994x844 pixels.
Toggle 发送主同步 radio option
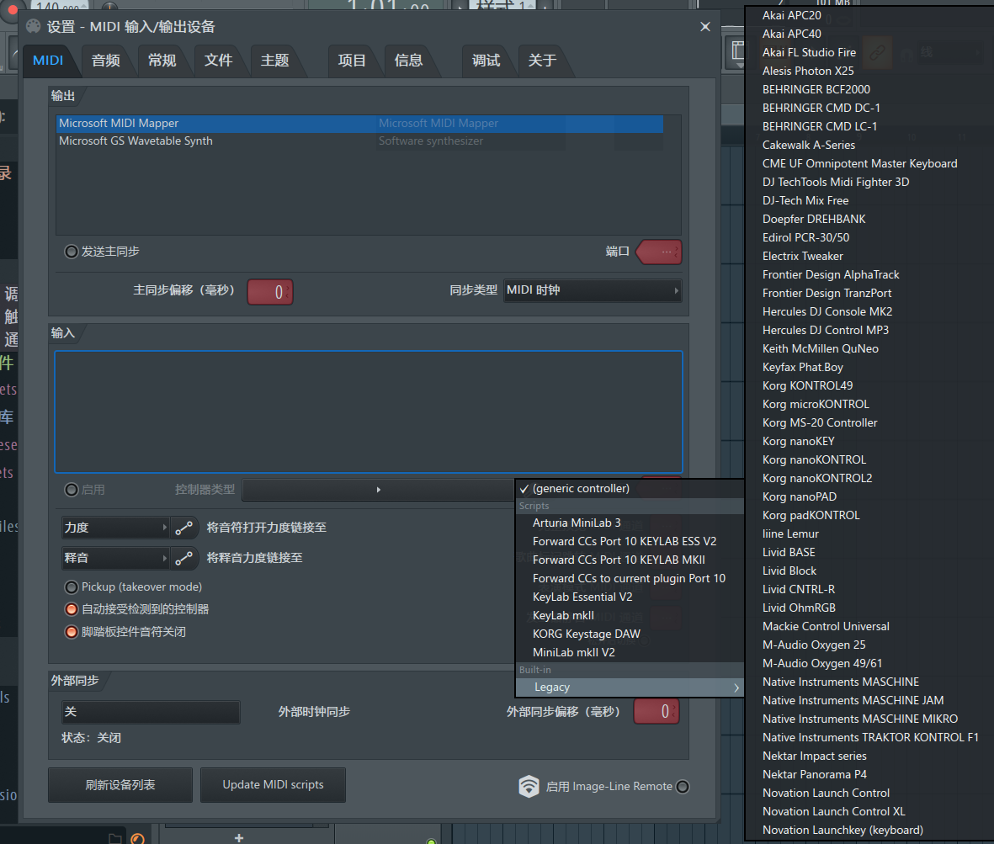pyautogui.click(x=72, y=252)
